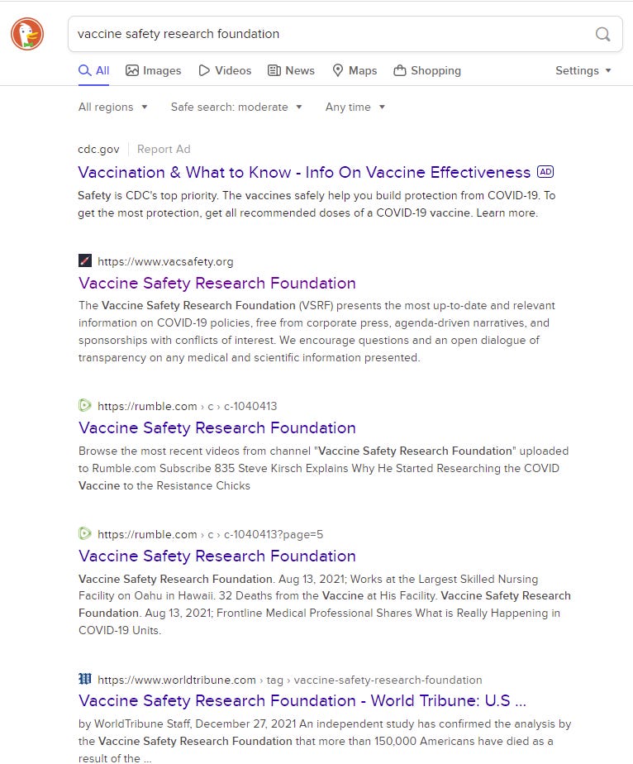The width and height of the screenshot is (633, 764).
Task: Click the rumble.com c-1040413 URL breadcrumb
Action: (x=188, y=406)
